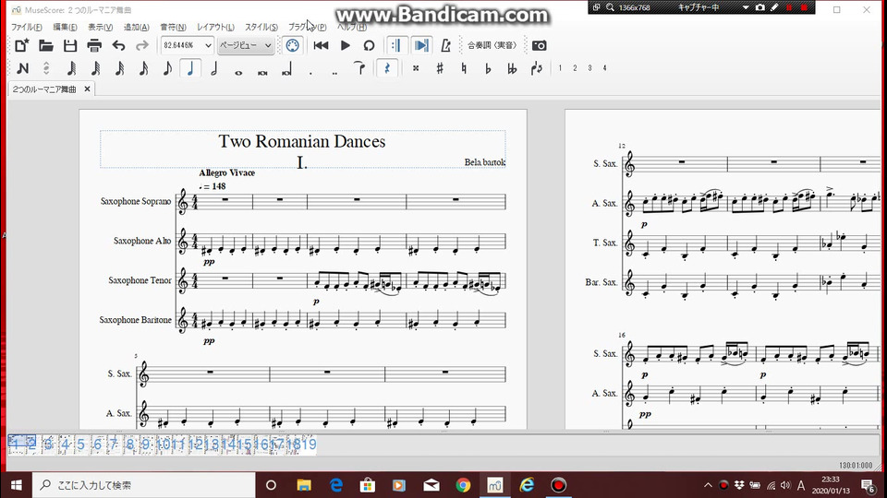Open Windows Start menu
Screen dimensions: 887x498
pyautogui.click(x=16, y=485)
